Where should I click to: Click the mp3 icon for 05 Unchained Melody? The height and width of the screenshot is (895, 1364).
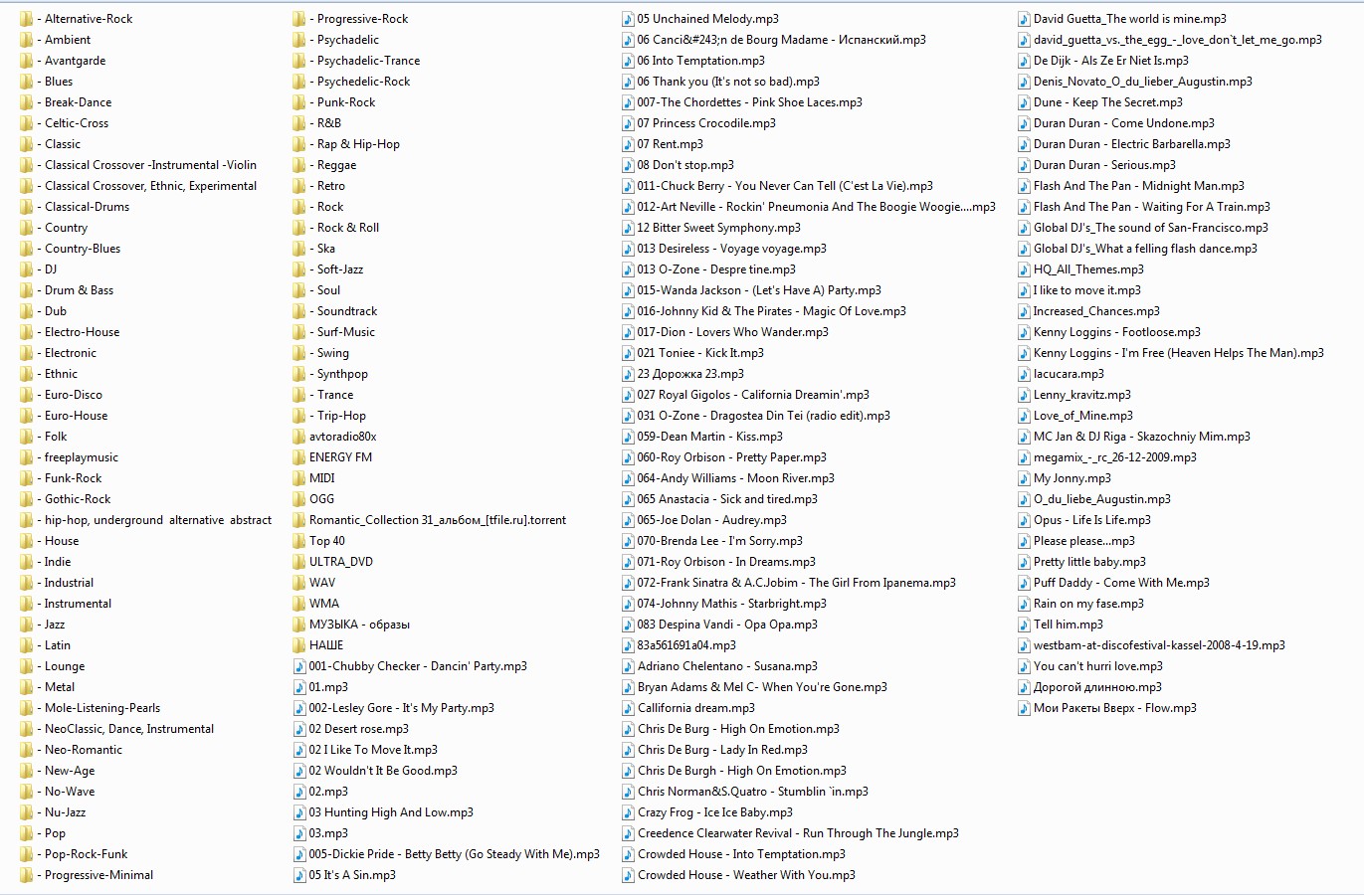(628, 19)
